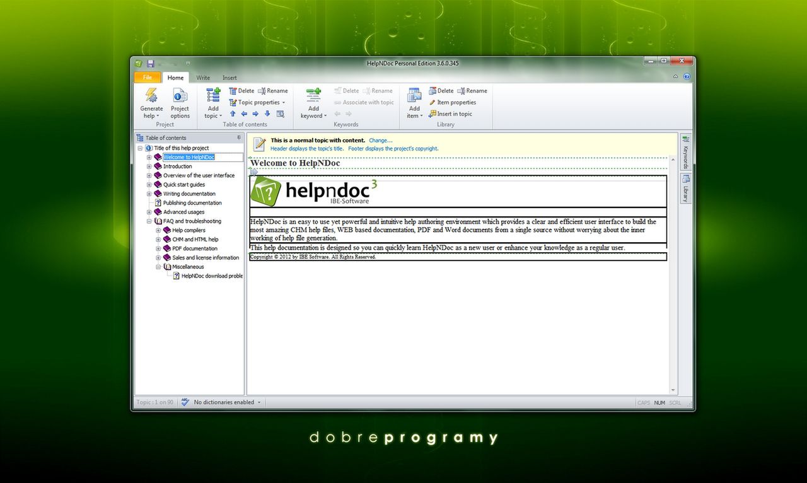
Task: Expand Sales and license information node
Action: pyautogui.click(x=158, y=258)
